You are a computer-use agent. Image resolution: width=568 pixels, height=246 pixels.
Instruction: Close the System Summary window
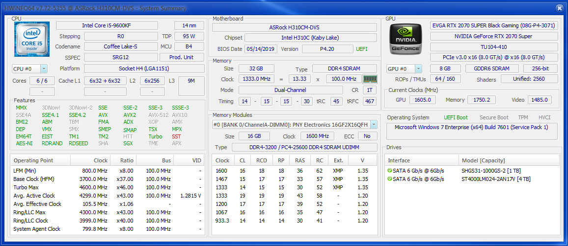click(559, 8)
